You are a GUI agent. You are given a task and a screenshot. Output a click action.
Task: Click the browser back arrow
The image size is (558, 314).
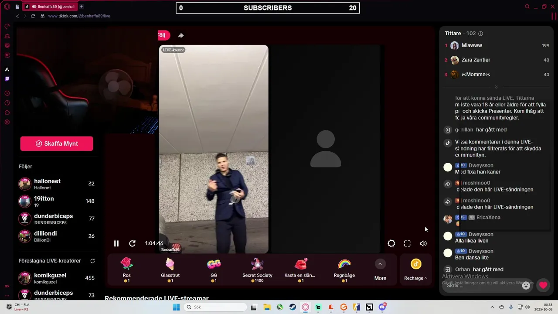[x=17, y=16]
